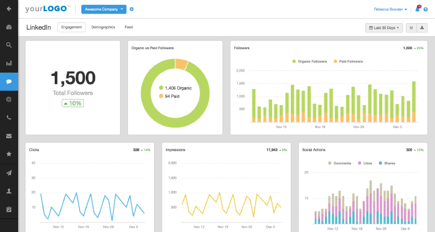Open the dashboard gauge icon in the sidebar
Viewport: 435px width, 232px height.
pos(9,27)
